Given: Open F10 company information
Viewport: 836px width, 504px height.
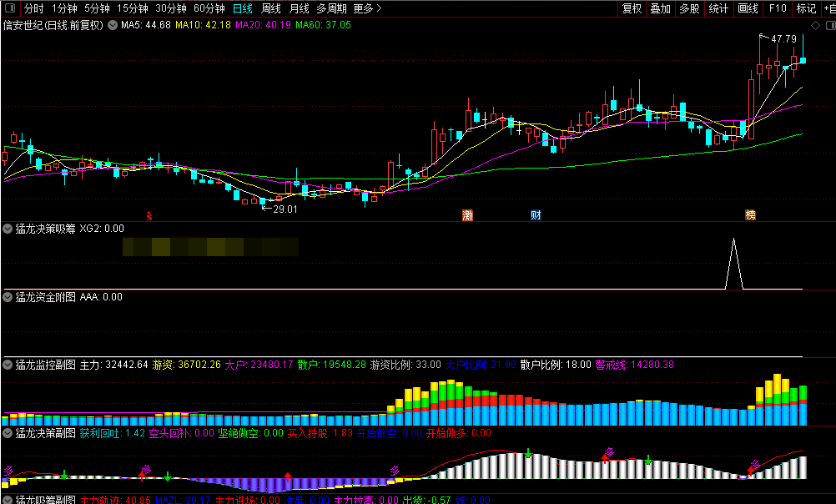Looking at the screenshot, I should tap(778, 8).
